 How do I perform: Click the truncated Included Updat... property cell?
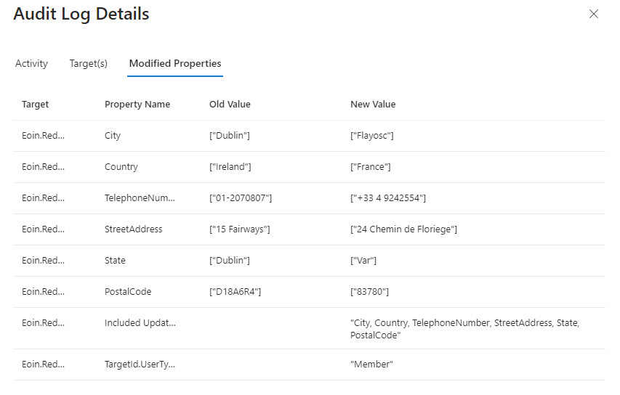click(140, 323)
